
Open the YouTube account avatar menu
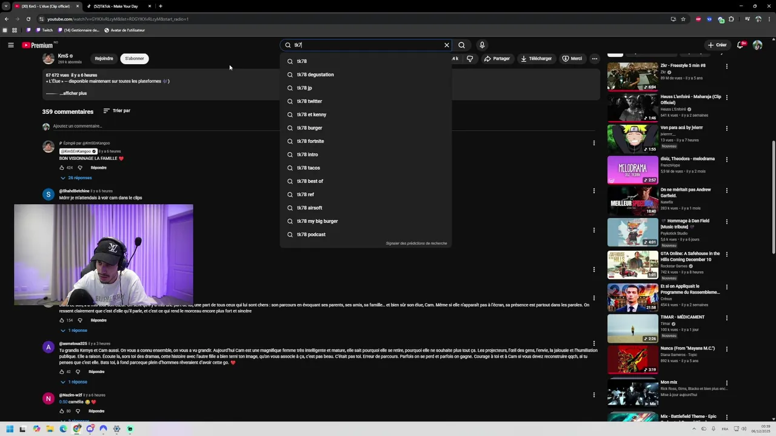pyautogui.click(x=757, y=45)
